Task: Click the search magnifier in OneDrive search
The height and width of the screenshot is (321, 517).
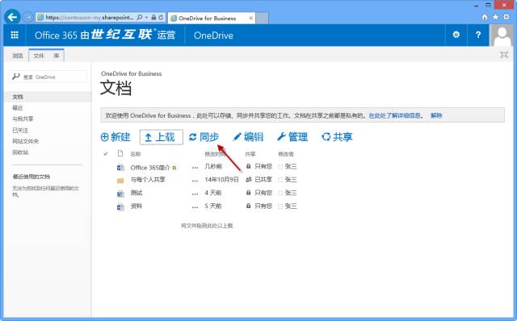Action: tap(15, 77)
